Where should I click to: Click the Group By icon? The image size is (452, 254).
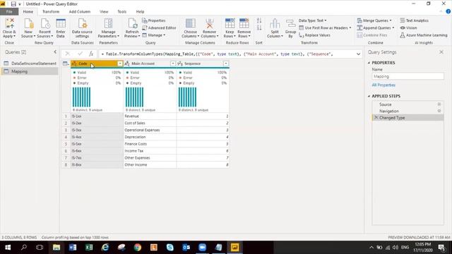290,23
